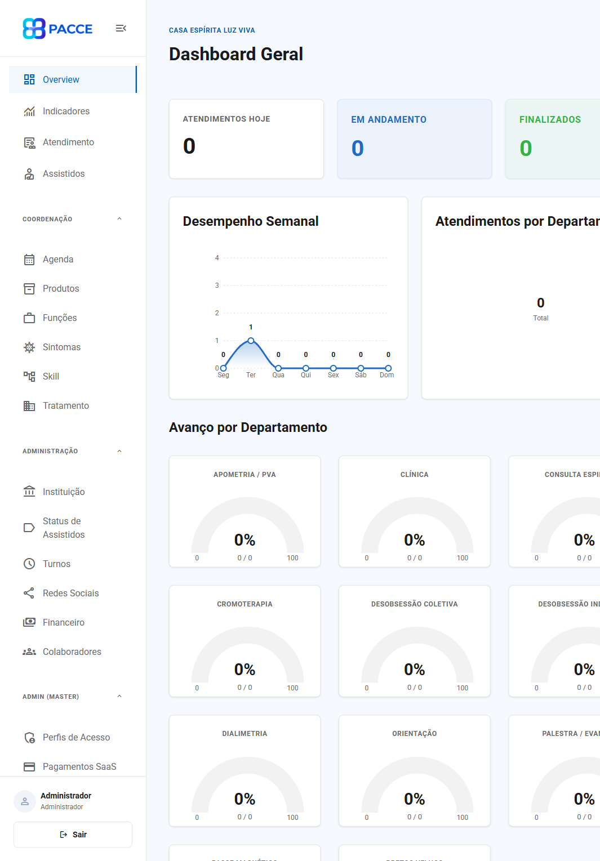Image resolution: width=600 pixels, height=861 pixels.
Task: Open the Overview menu item
Action: point(73,79)
